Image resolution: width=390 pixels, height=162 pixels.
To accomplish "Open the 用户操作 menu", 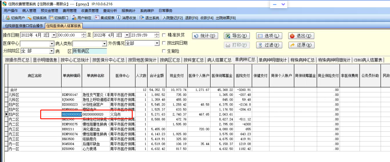I will click(x=11, y=11).
